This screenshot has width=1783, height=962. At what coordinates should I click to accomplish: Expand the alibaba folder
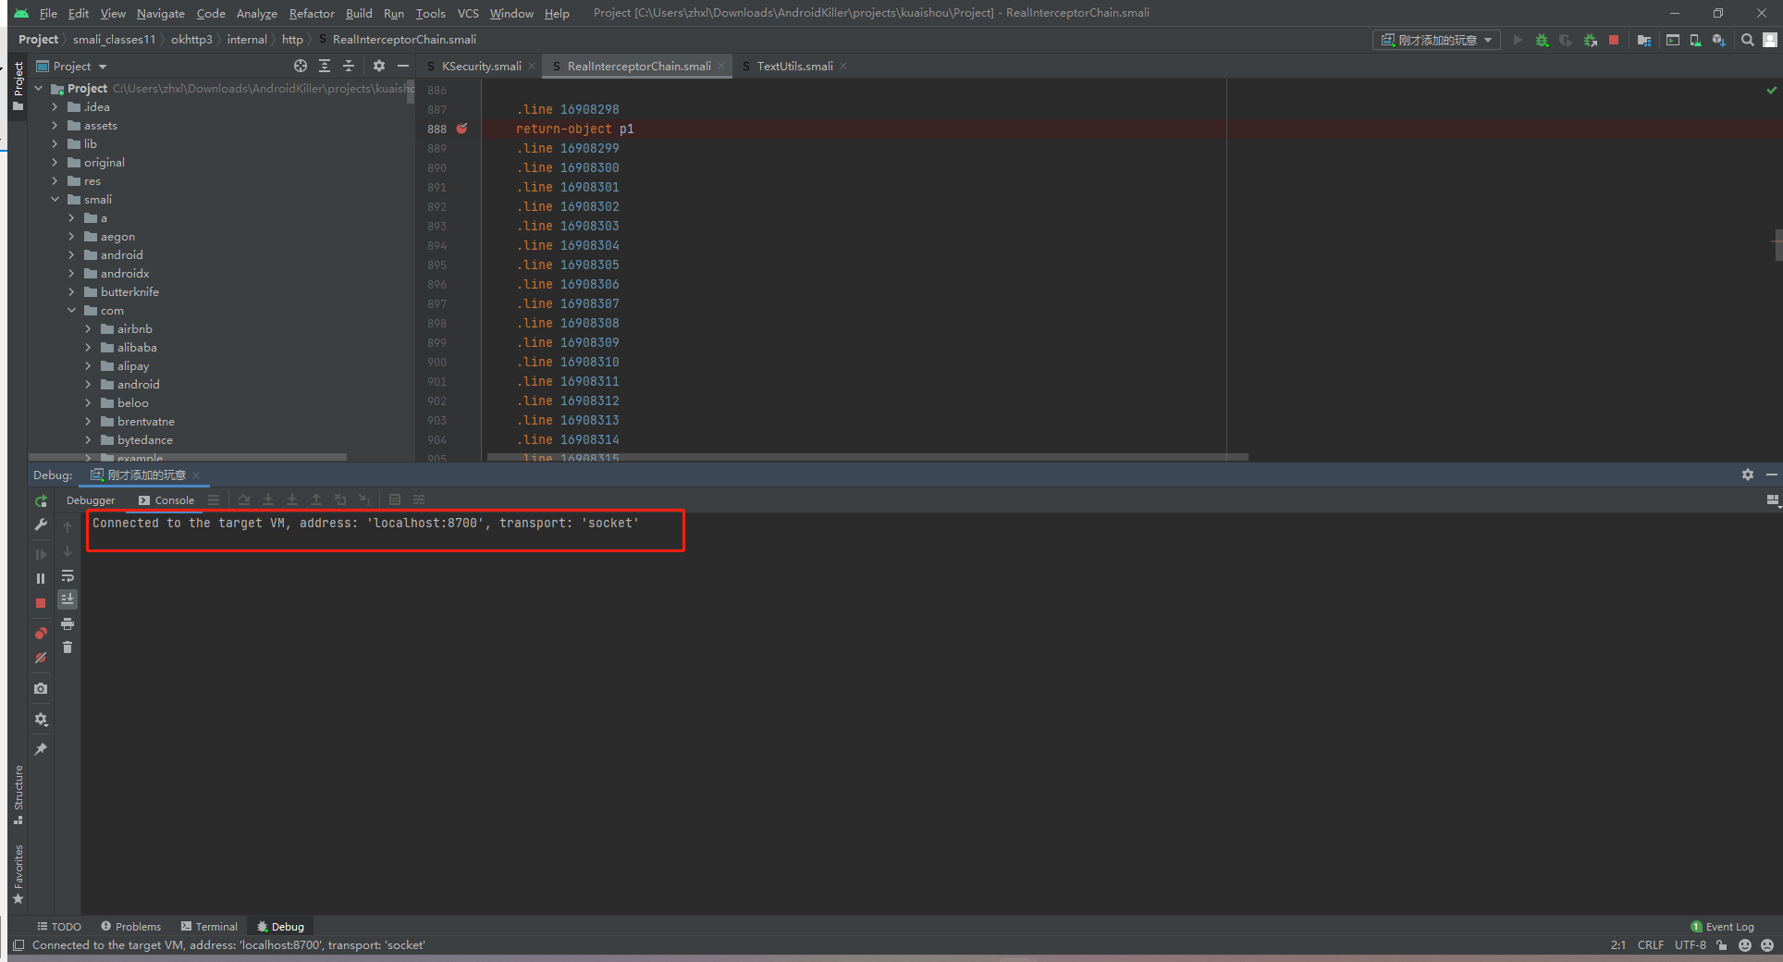pyautogui.click(x=88, y=348)
